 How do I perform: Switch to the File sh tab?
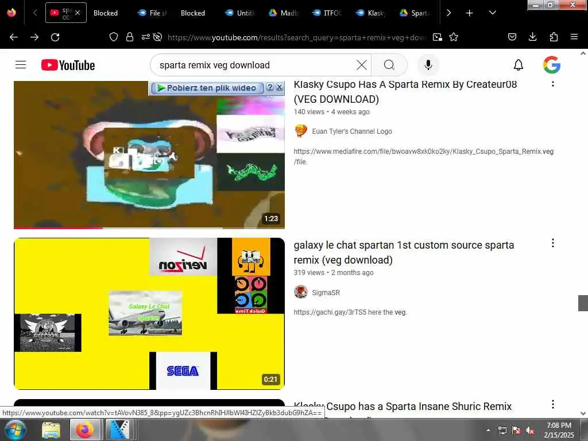point(152,13)
